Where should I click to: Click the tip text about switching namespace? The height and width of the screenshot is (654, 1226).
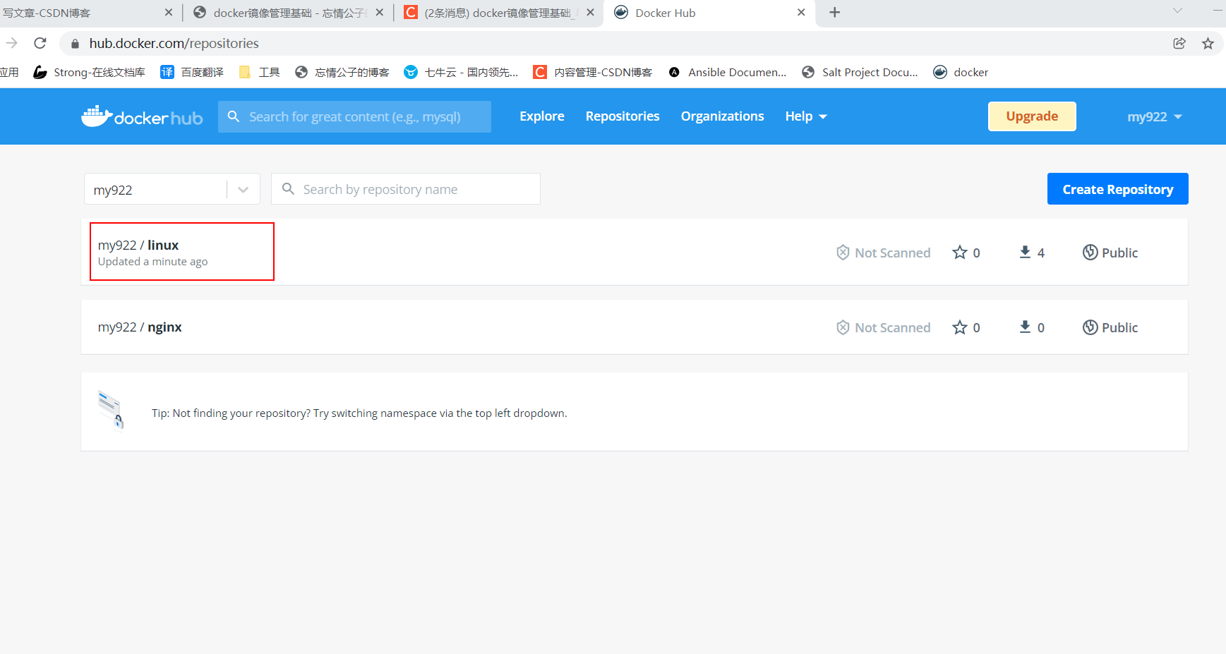(359, 413)
